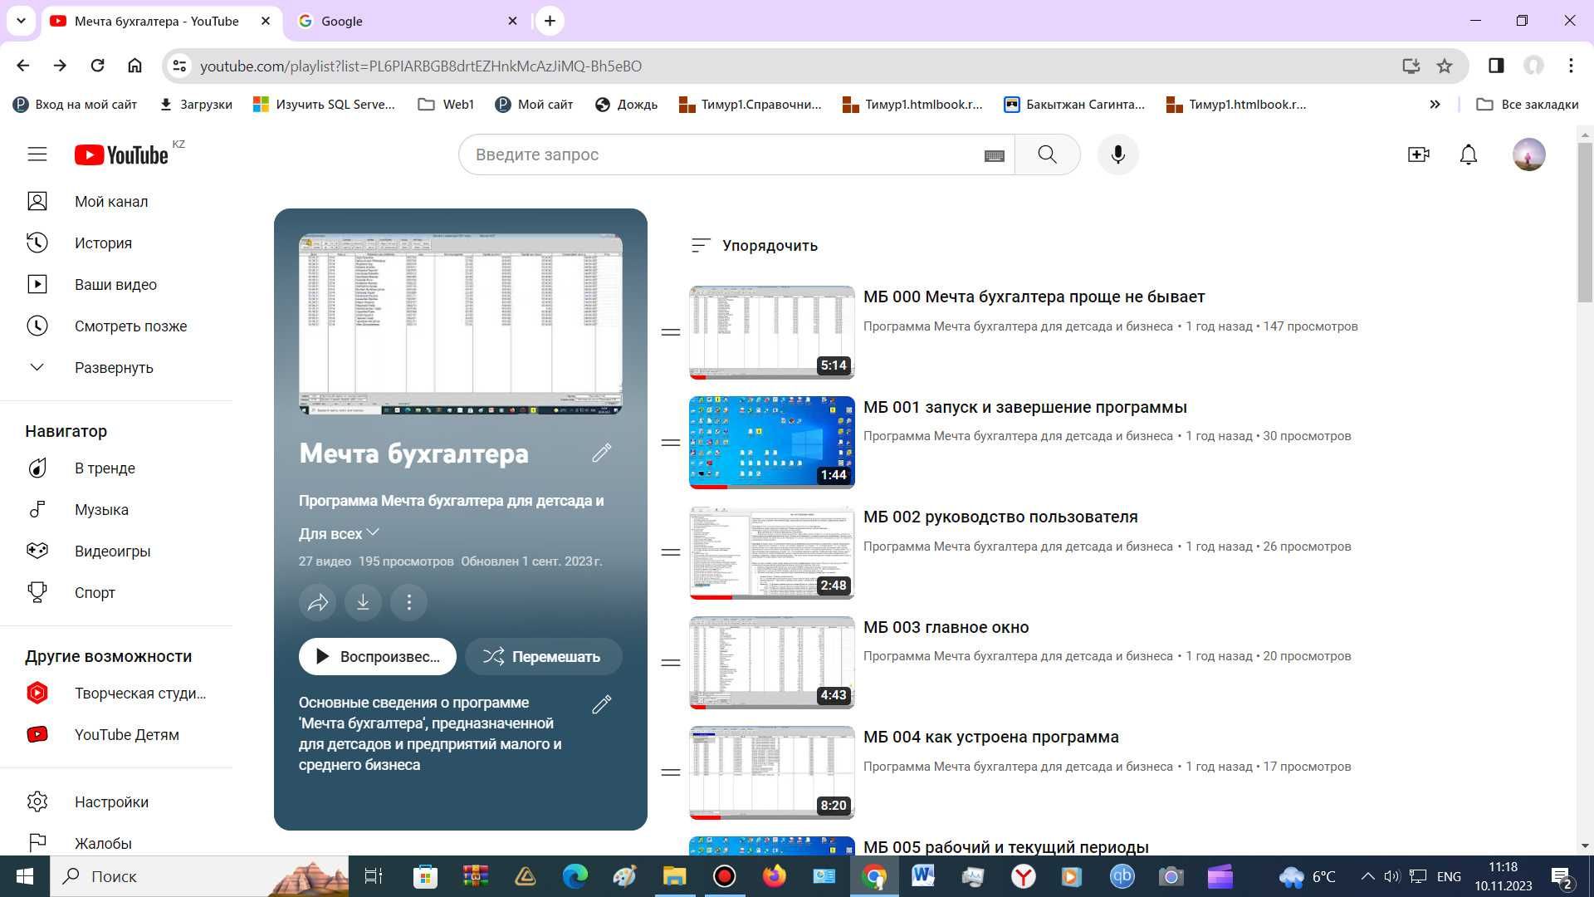Toggle the browser side panel icon
This screenshot has width=1594, height=897.
coord(1496,66)
